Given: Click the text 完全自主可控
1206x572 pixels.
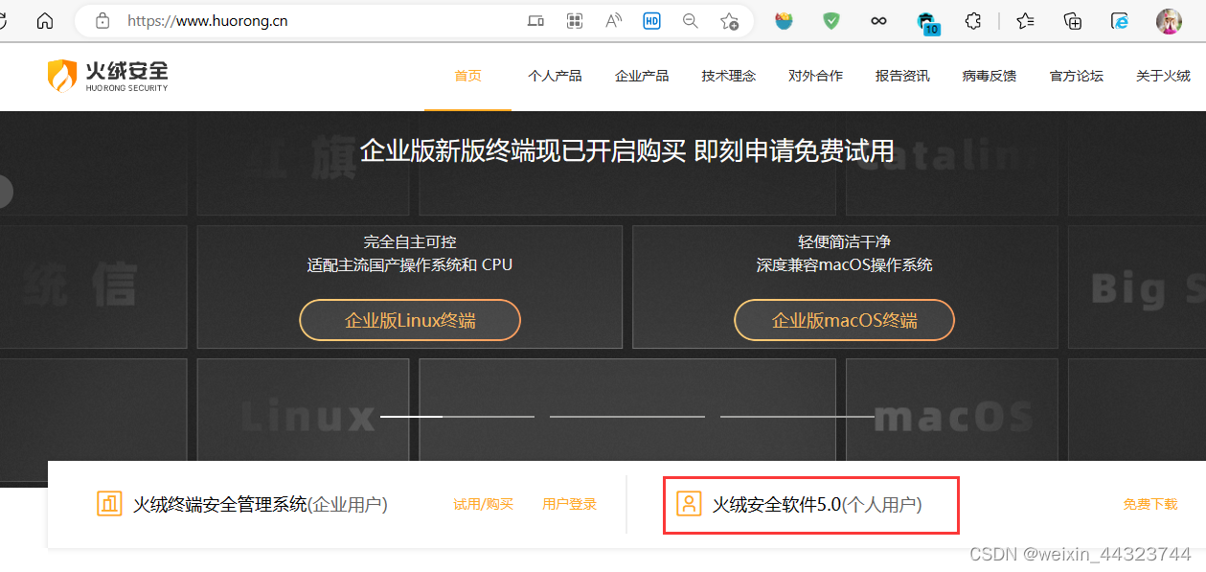Looking at the screenshot, I should (x=410, y=241).
